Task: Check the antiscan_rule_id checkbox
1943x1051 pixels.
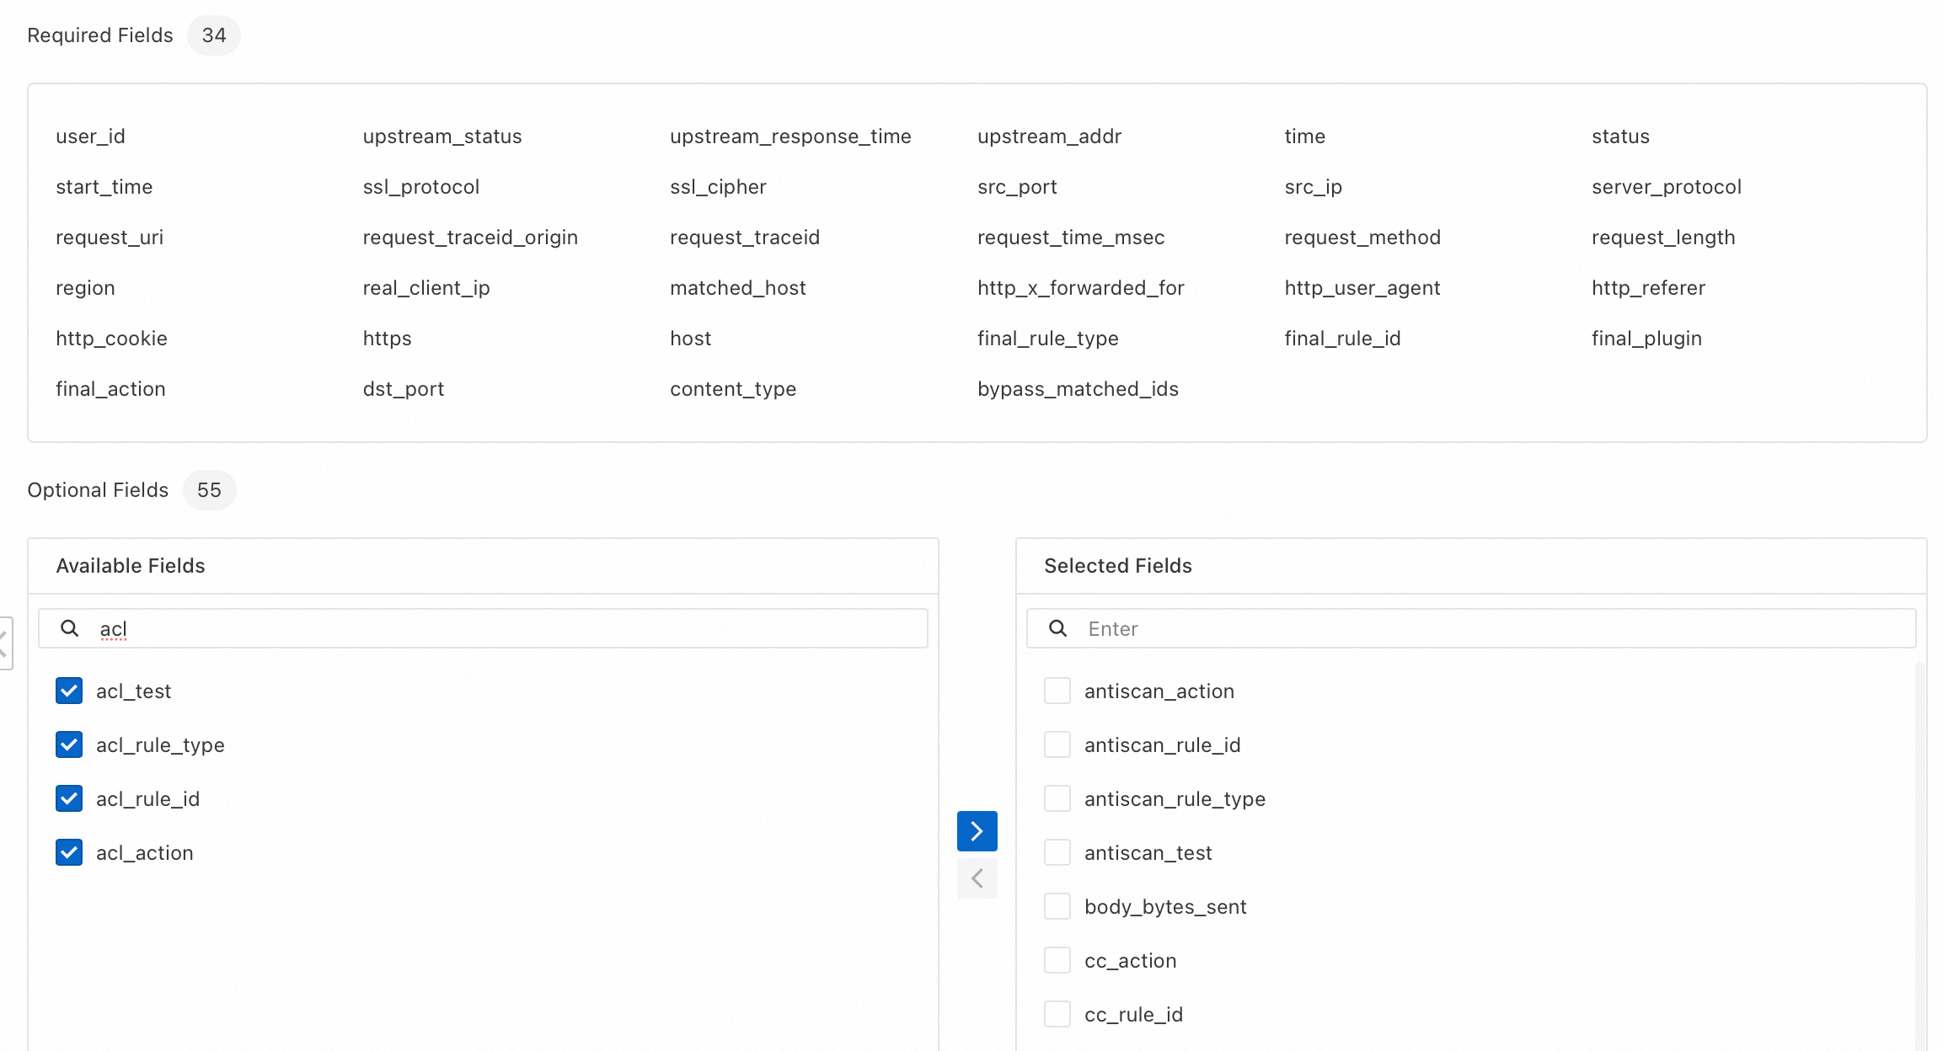Action: tap(1057, 744)
